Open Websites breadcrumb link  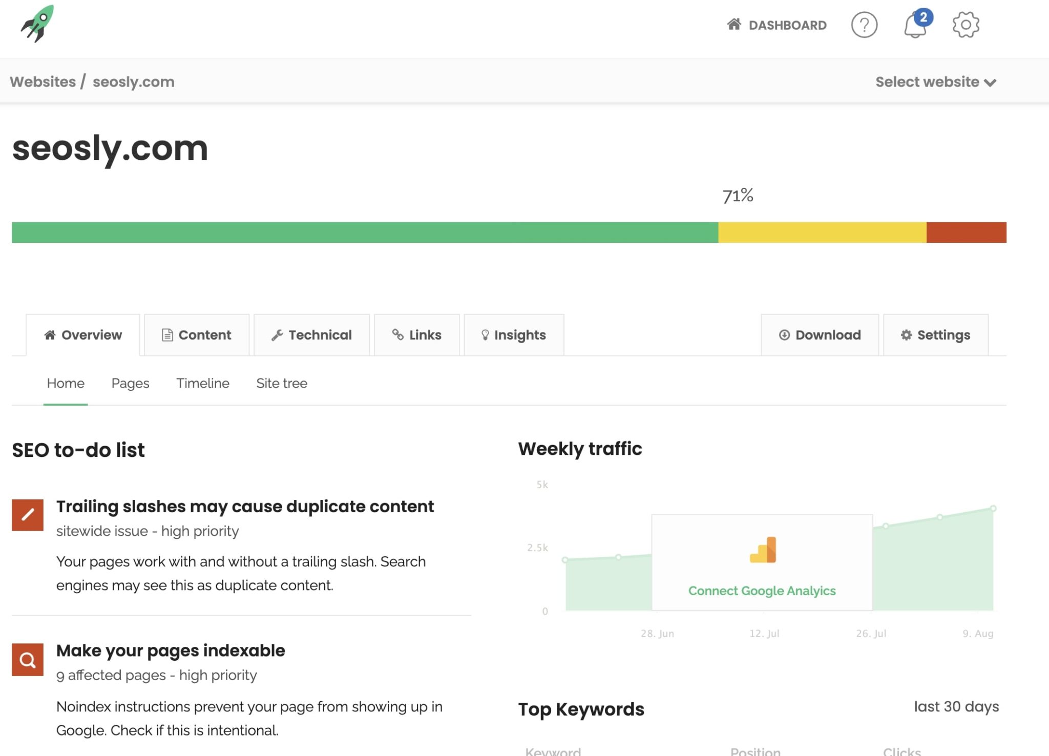pos(43,82)
